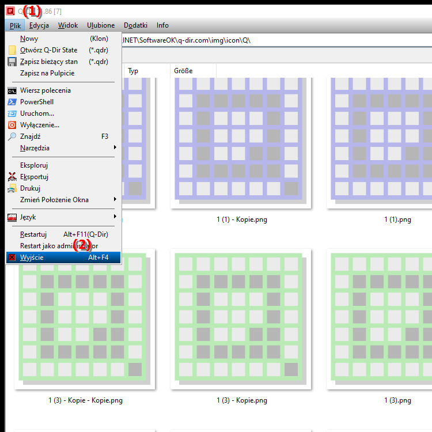Image resolution: width=432 pixels, height=432 pixels.
Task: Open the Edycja menu
Action: [x=39, y=25]
